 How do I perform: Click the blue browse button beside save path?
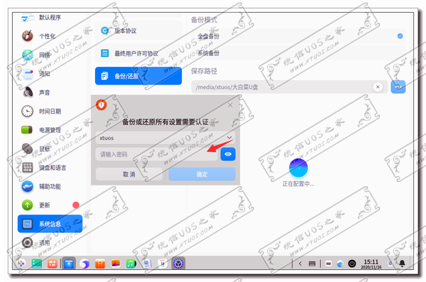click(x=398, y=87)
